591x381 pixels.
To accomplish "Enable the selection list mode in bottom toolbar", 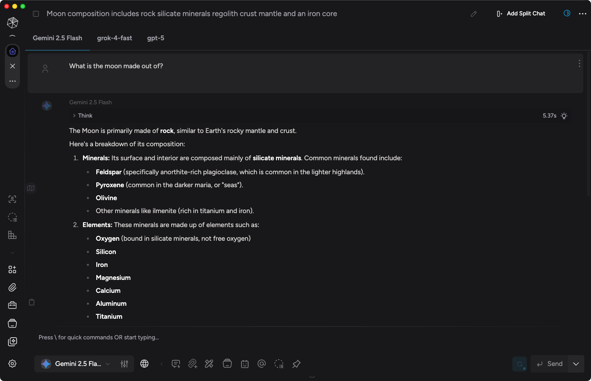I will pos(279,364).
